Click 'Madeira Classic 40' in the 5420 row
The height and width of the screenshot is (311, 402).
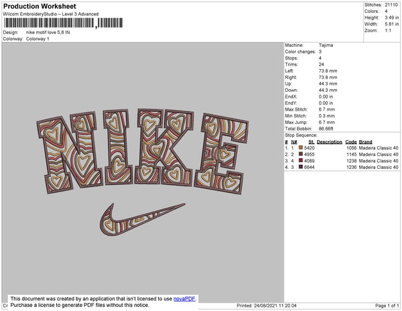click(379, 148)
